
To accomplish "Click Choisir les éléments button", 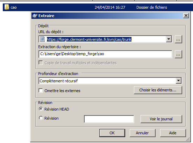I will (158, 90).
